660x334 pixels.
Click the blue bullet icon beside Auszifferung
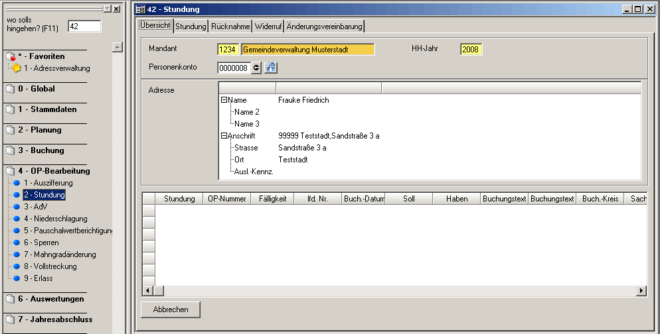pyautogui.click(x=17, y=183)
